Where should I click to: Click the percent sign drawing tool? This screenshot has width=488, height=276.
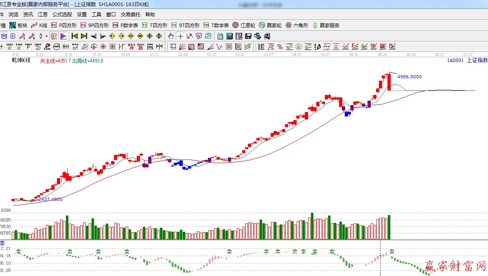[280, 47]
